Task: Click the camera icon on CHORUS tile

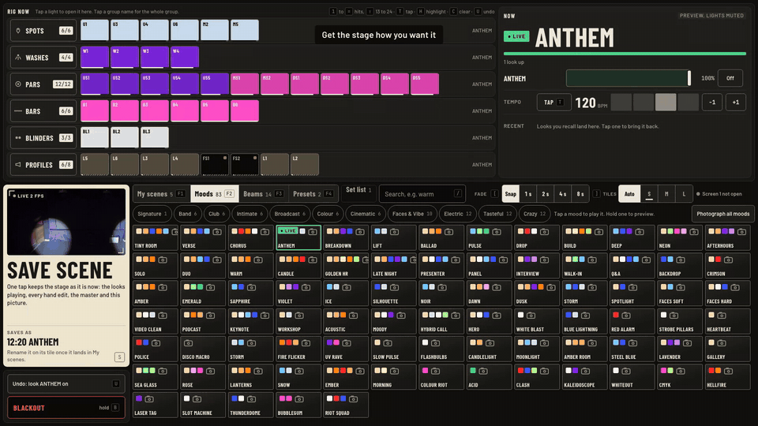Action: pyautogui.click(x=265, y=232)
